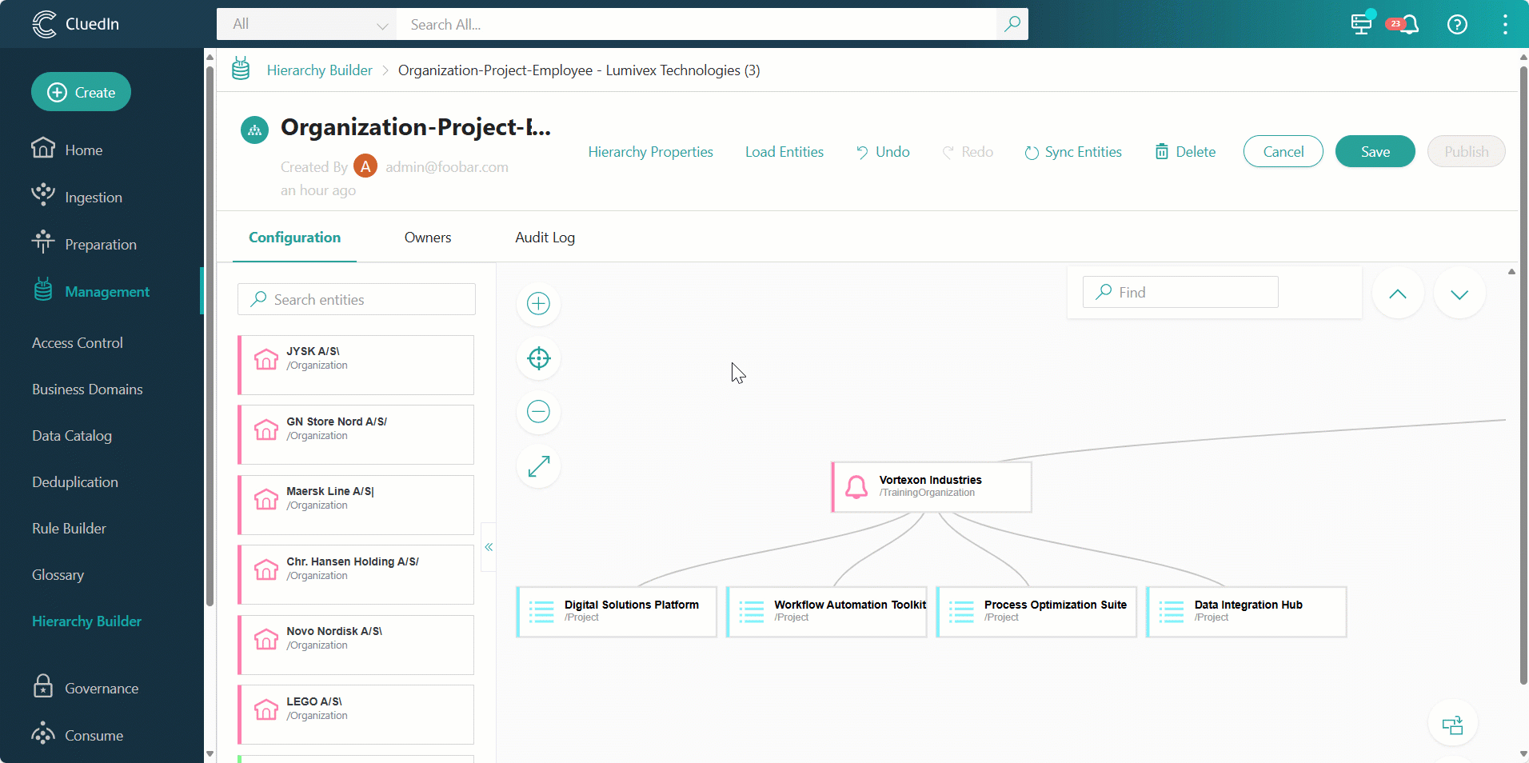Image resolution: width=1529 pixels, height=763 pixels.
Task: Open Rule Builder in sidebar
Action: 69,528
